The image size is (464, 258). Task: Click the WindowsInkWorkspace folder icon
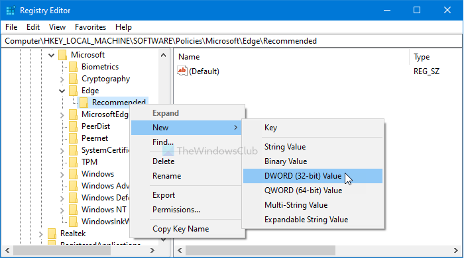(x=73, y=222)
